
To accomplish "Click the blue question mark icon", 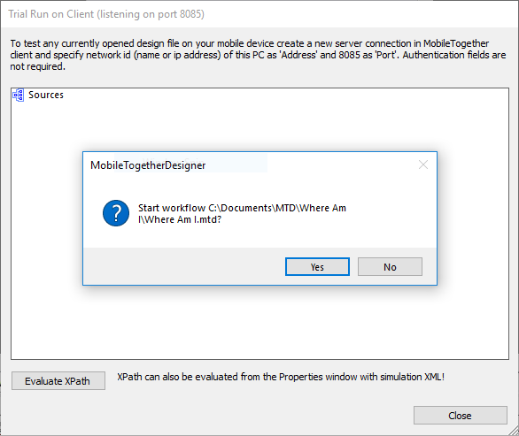I will pyautogui.click(x=116, y=213).
